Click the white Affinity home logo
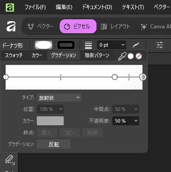Screen dimensions: 171x172 (x=11, y=26)
